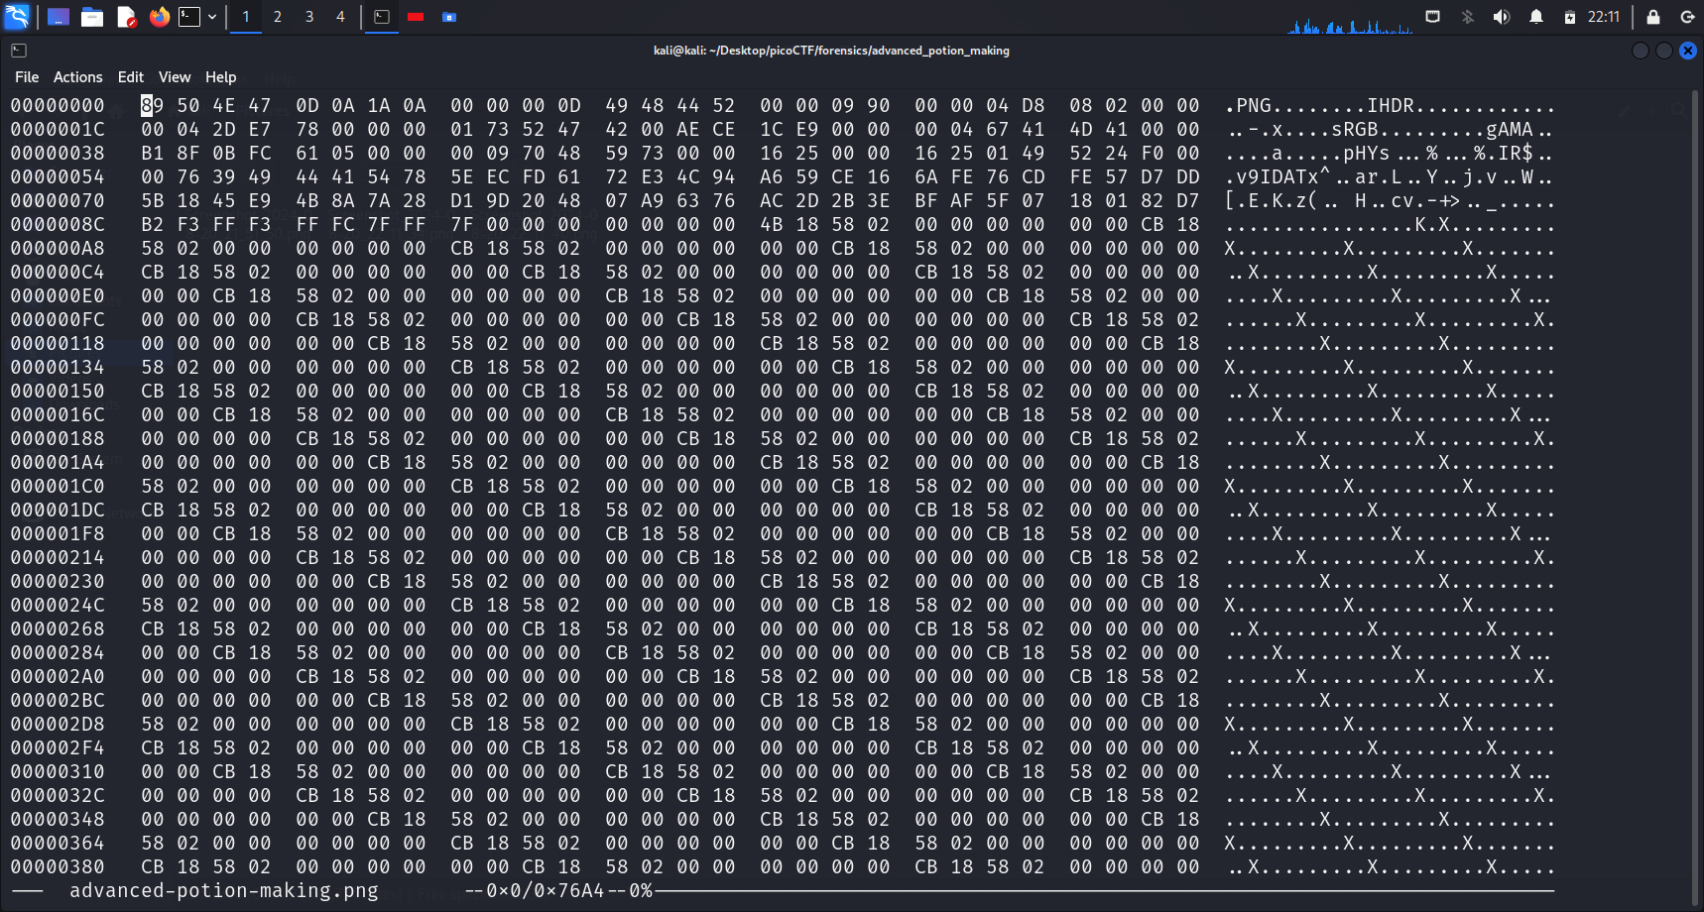Image resolution: width=1704 pixels, height=912 pixels.
Task: Open the volume speaker control
Action: click(x=1501, y=17)
